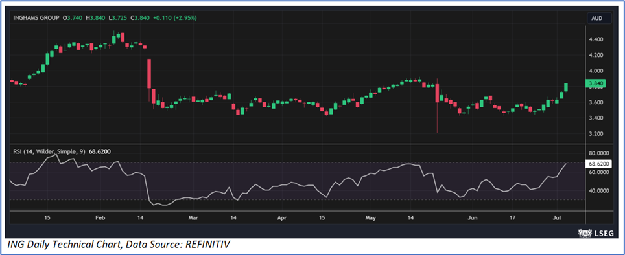The width and height of the screenshot is (625, 255).
Task: Click the 60.0000 RSI axis label
Action: tap(598, 172)
